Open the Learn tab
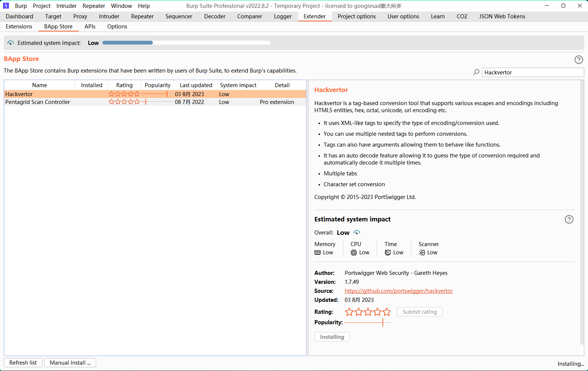Viewport: 588px width, 371px height. click(438, 16)
